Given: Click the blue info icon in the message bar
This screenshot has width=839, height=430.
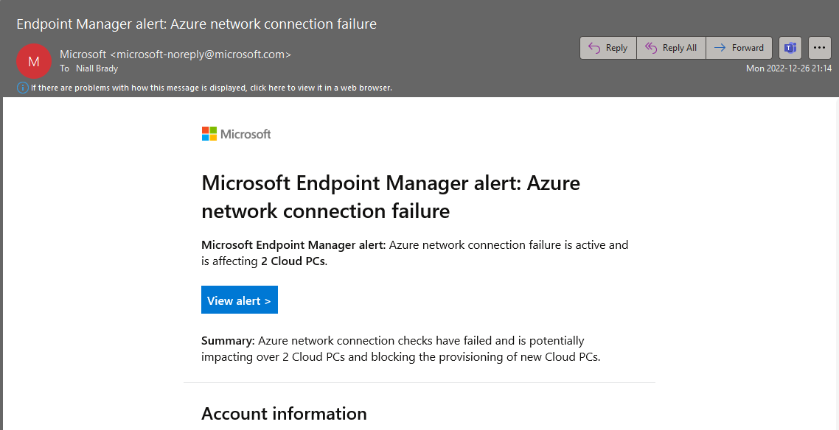Looking at the screenshot, I should (22, 88).
